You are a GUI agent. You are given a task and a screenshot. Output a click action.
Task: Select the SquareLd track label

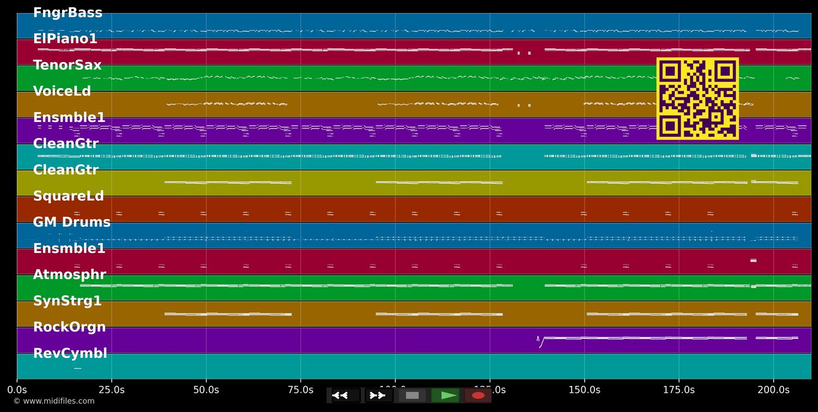(x=68, y=196)
